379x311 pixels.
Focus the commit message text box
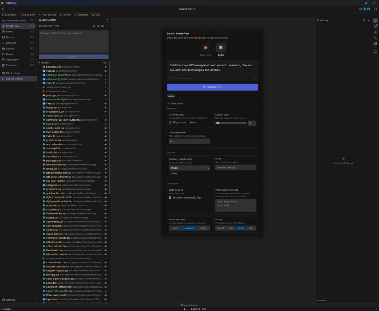74,41
